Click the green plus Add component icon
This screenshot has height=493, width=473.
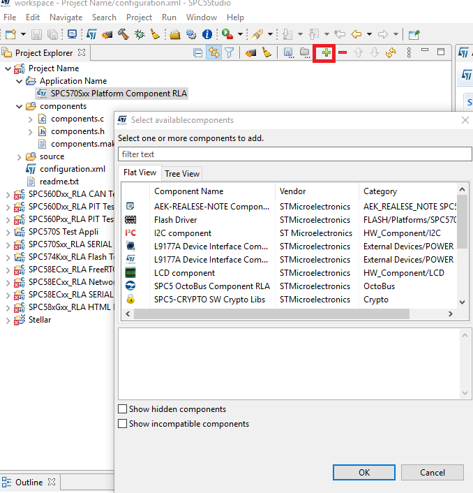coord(326,53)
